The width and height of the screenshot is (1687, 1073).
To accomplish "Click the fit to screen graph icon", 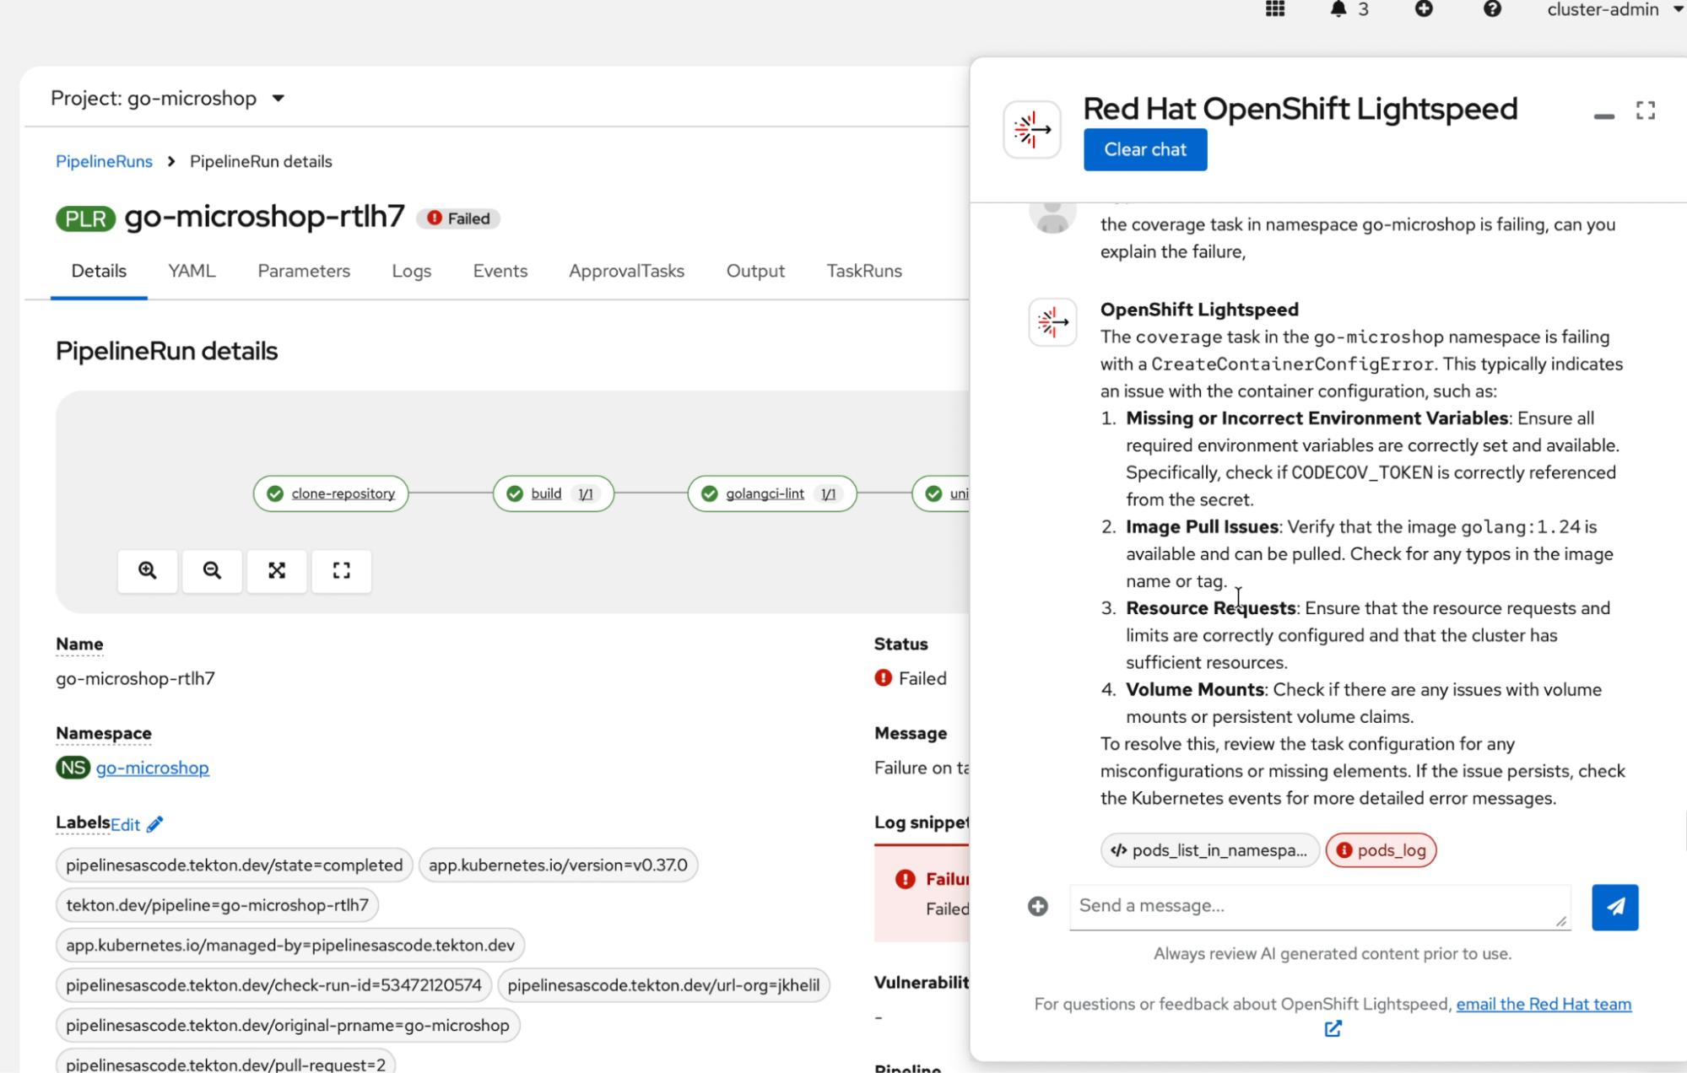I will coord(277,570).
